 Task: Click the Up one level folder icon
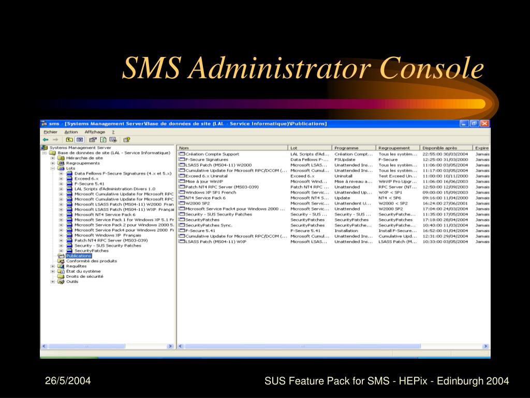pyautogui.click(x=69, y=139)
